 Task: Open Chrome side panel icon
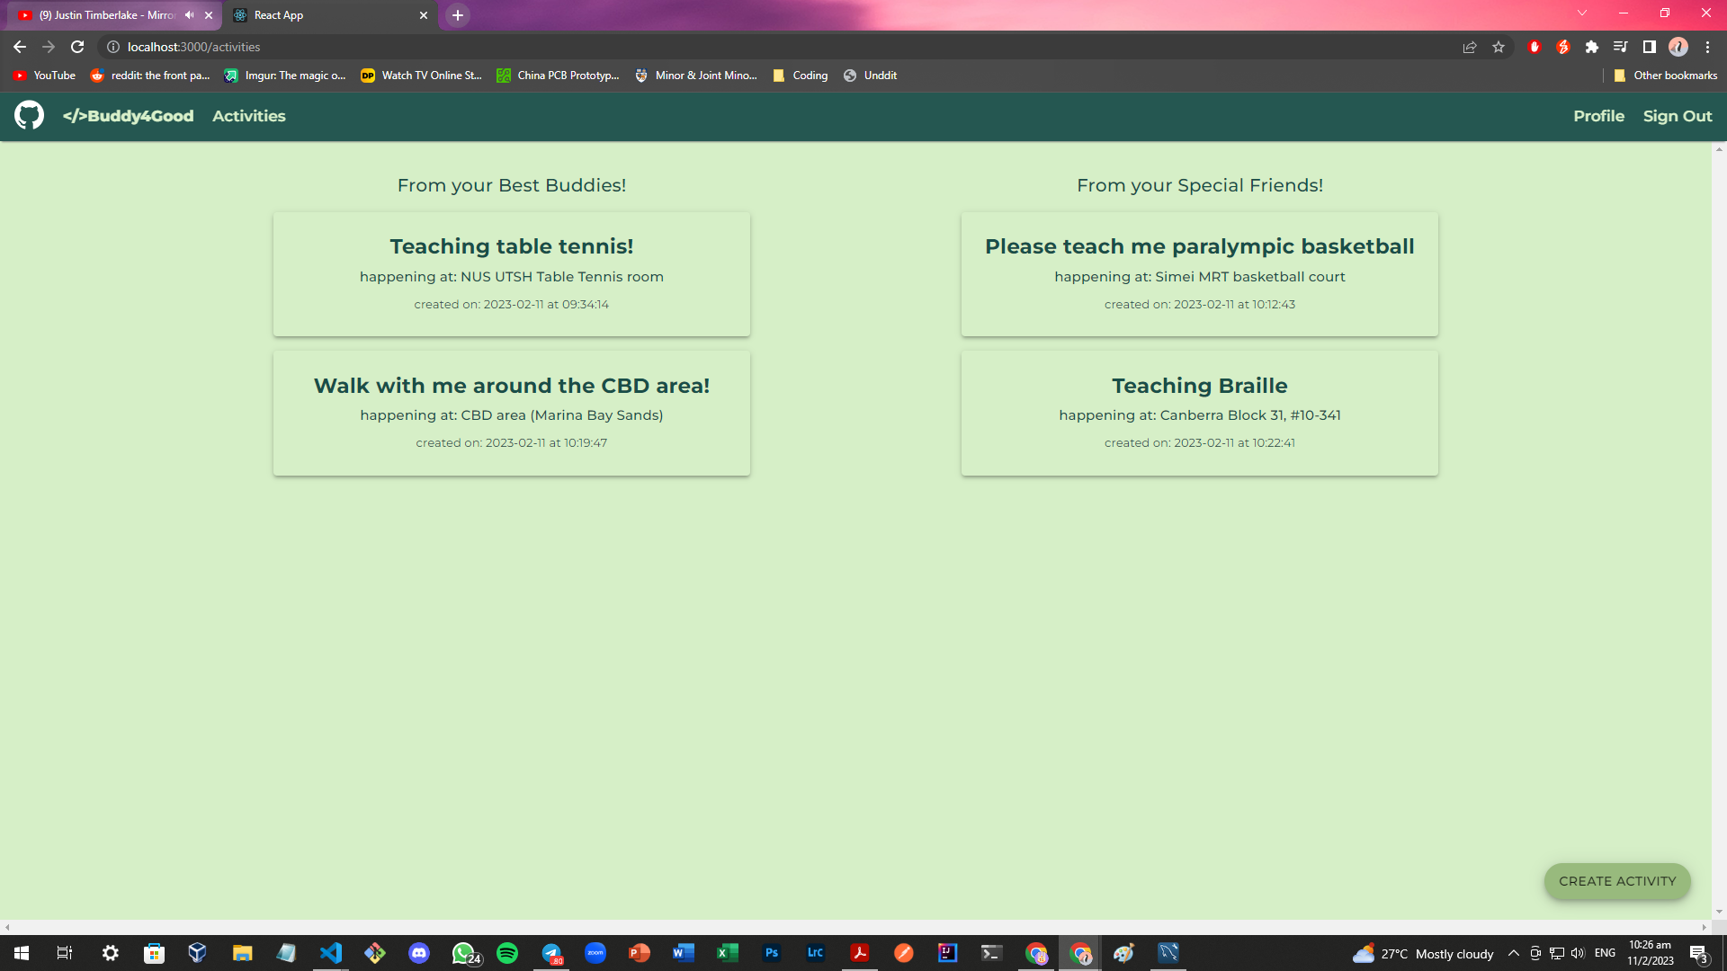click(1649, 47)
